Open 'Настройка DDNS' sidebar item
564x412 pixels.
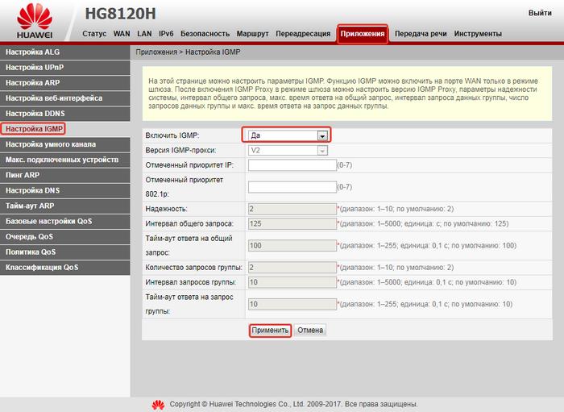(64, 114)
